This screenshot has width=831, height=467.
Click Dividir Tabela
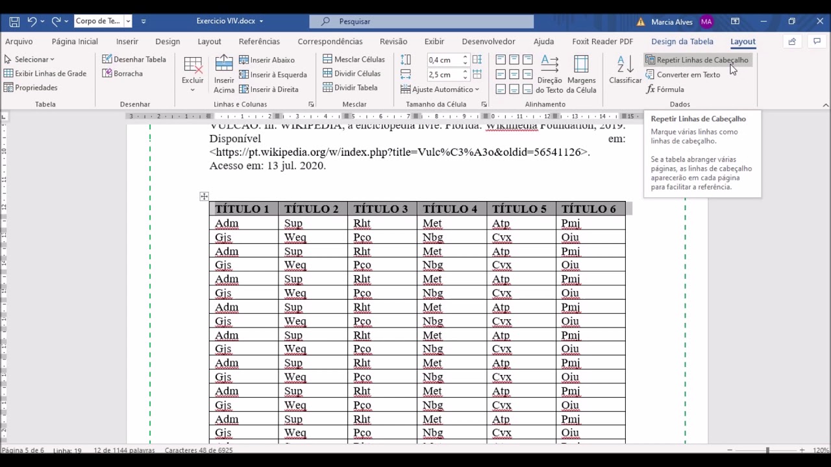(x=350, y=88)
